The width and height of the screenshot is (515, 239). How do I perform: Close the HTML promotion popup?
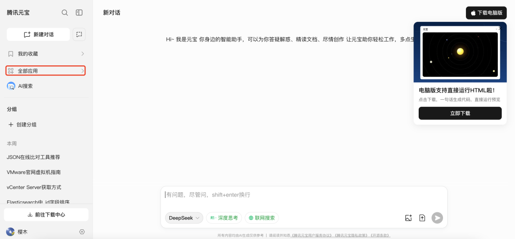click(500, 29)
